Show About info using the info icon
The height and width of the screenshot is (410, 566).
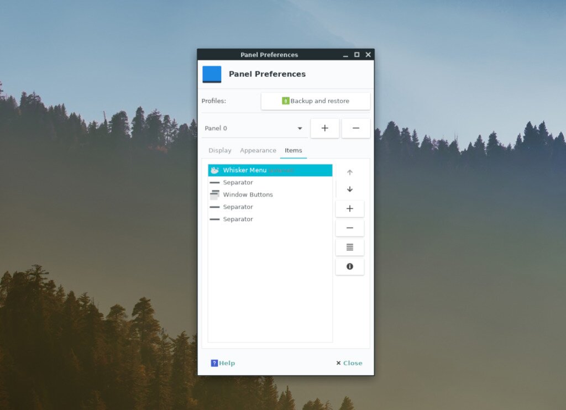tap(349, 266)
